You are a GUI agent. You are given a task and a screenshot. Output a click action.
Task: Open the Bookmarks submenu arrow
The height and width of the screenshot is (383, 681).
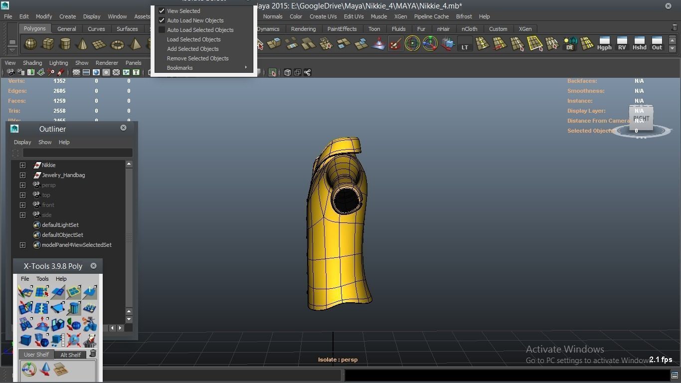pos(246,67)
